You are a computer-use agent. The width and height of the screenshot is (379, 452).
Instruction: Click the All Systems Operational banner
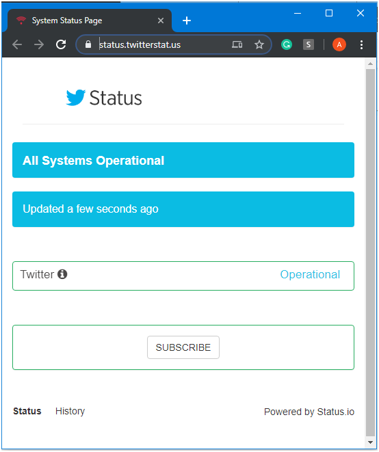[x=183, y=160]
